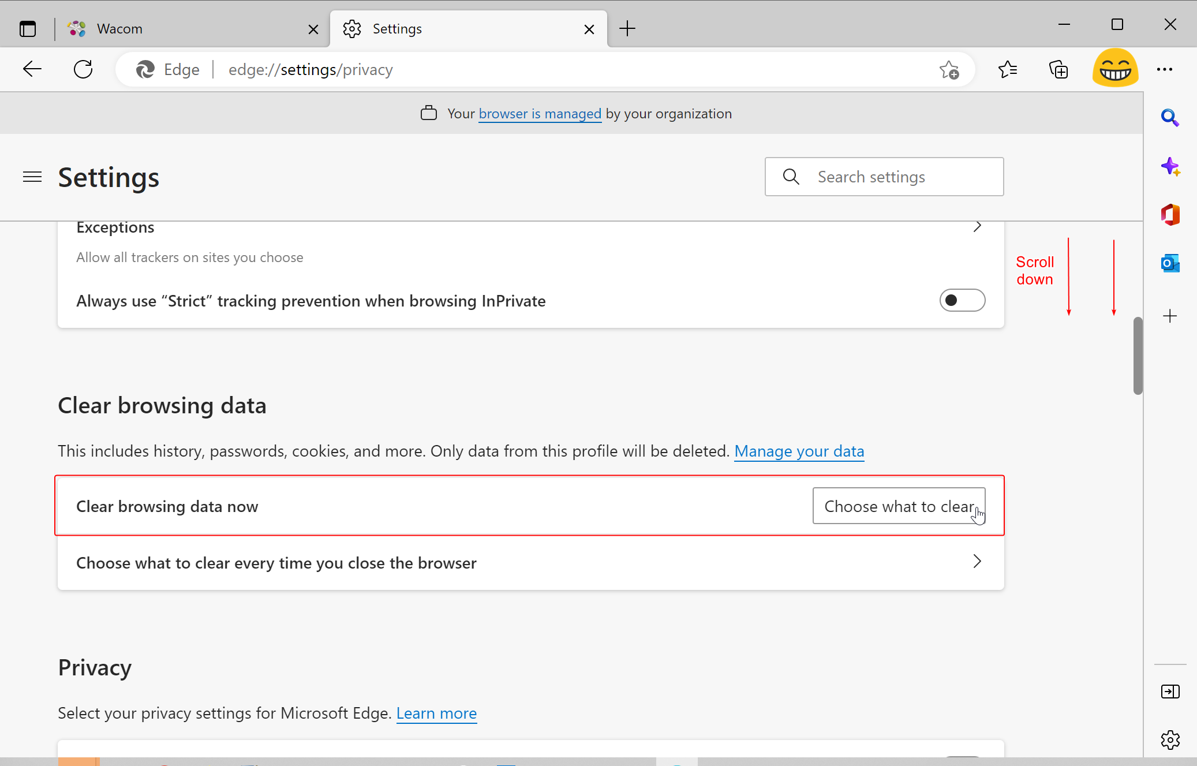Open the Settings hamburger menu
1197x766 pixels.
tap(32, 177)
